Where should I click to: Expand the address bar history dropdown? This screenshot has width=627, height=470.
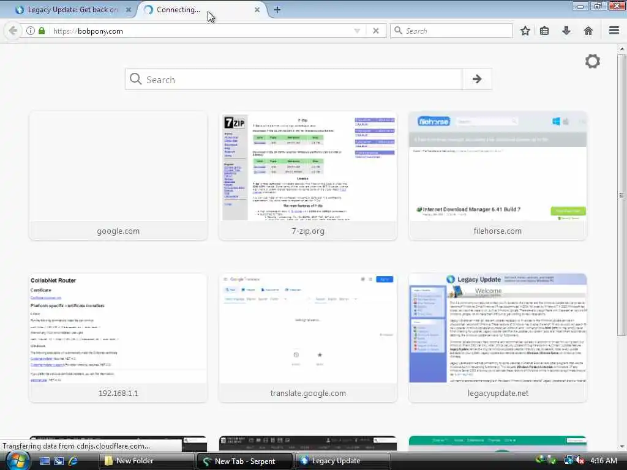pyautogui.click(x=357, y=31)
